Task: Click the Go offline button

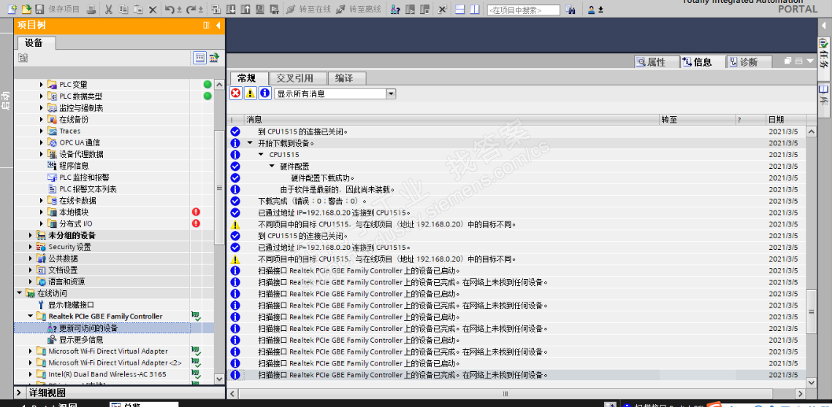Action: pyautogui.click(x=359, y=9)
